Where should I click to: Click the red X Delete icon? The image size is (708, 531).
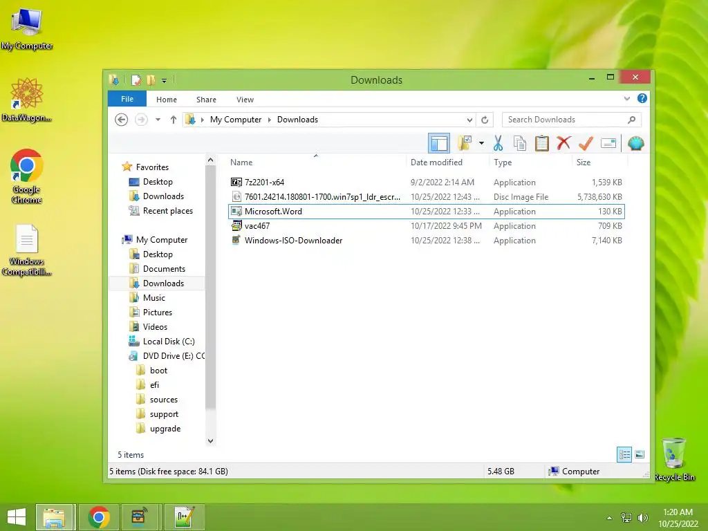click(563, 144)
